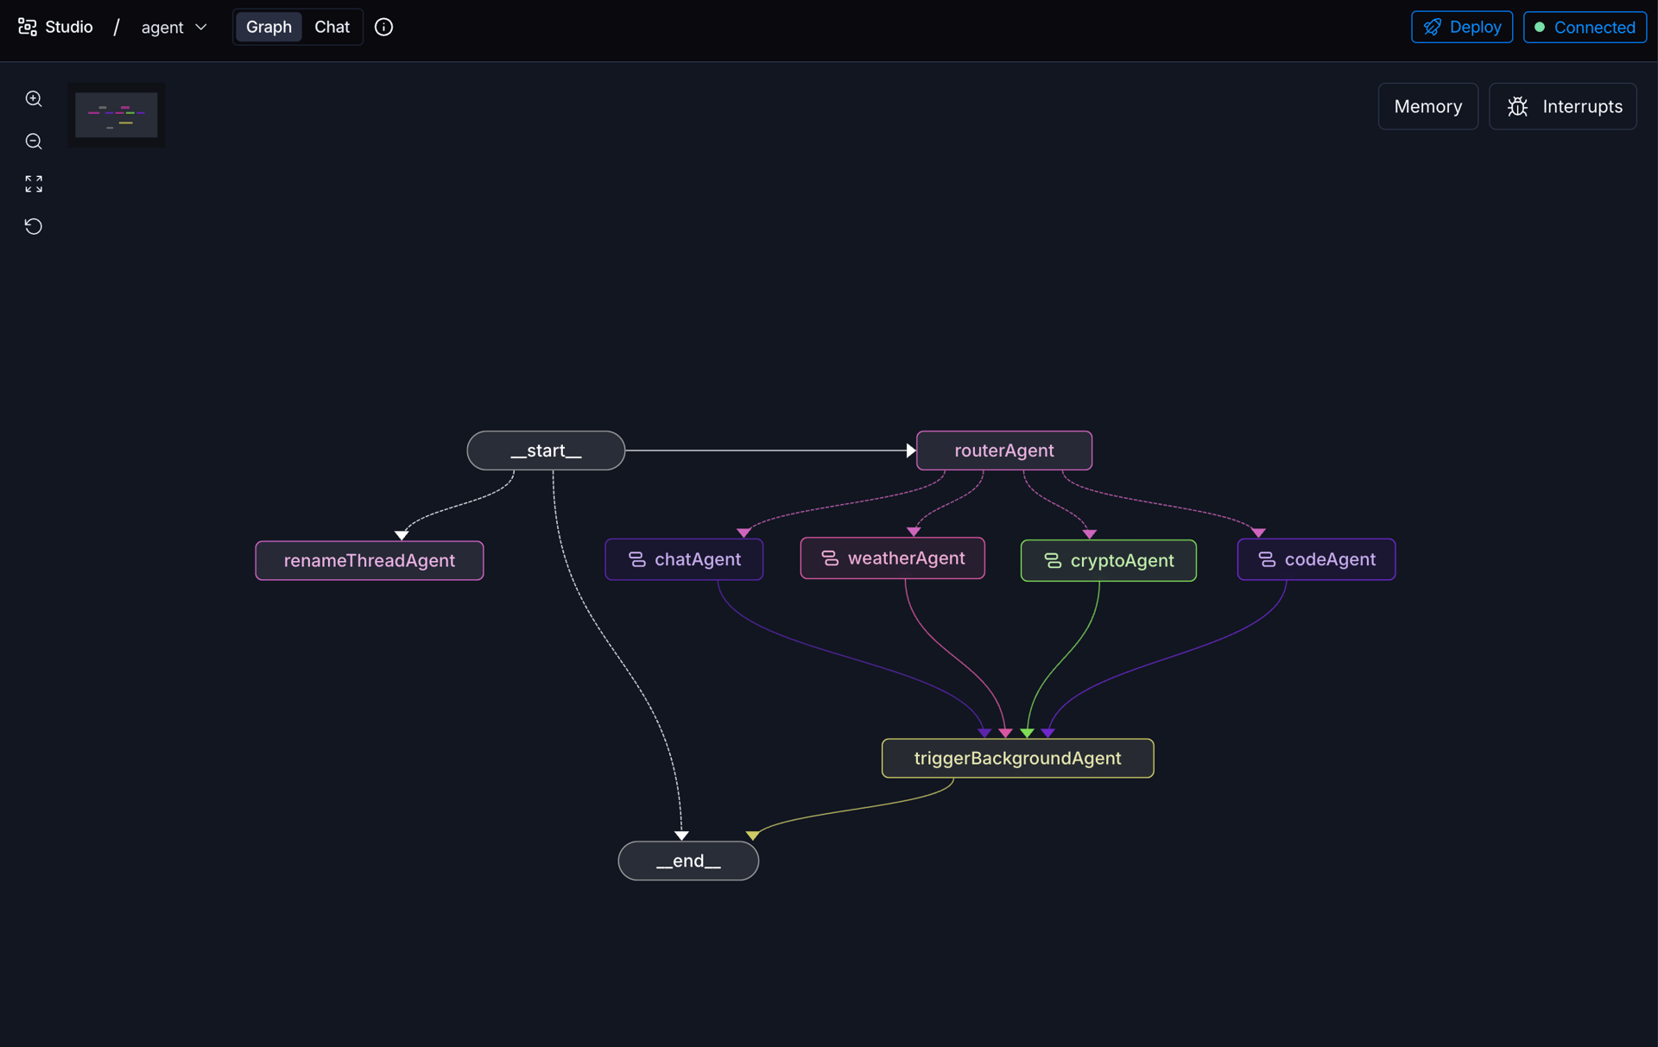Click the subgraph icon on codeAgent node

click(x=1267, y=559)
